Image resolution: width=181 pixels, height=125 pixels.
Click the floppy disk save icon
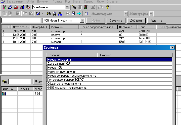click(x=18, y=14)
